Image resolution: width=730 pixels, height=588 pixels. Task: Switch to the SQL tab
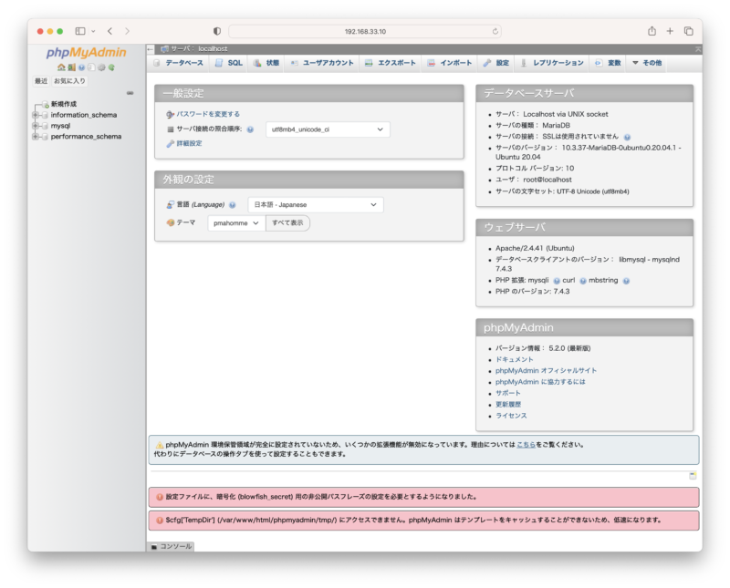pos(229,63)
